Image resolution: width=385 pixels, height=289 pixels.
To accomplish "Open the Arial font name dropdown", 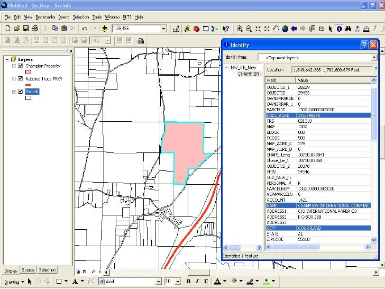I will tap(159, 282).
